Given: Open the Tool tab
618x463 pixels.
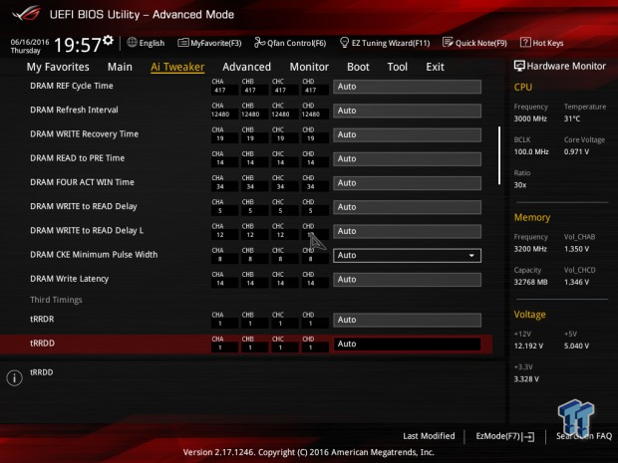Looking at the screenshot, I should [398, 67].
